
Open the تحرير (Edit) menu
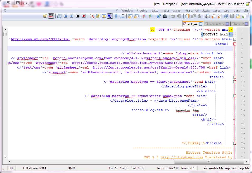[x=236, y=11]
